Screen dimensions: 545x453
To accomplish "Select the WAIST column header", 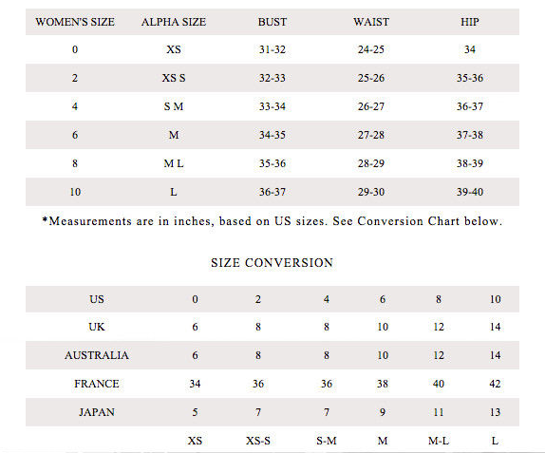I will pos(371,22).
